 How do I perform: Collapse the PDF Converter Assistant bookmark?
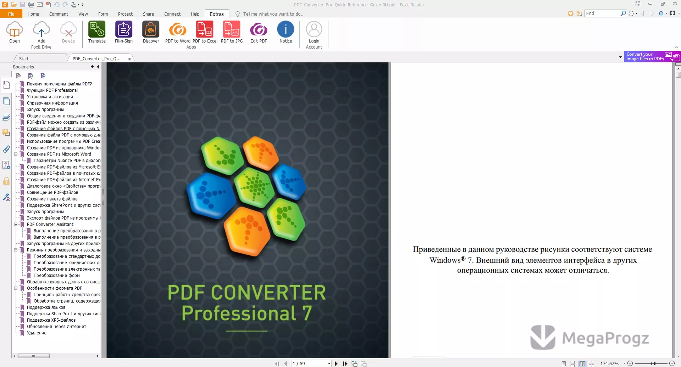16,224
